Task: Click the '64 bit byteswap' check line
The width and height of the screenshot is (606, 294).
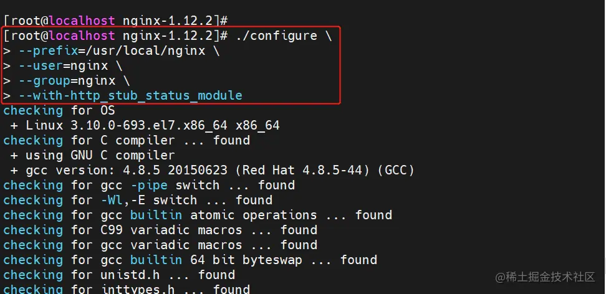Action: tap(190, 260)
